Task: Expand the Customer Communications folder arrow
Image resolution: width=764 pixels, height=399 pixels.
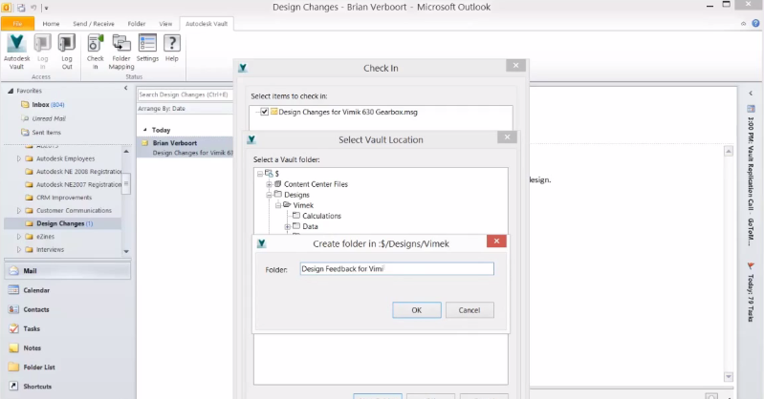Action: coord(19,211)
